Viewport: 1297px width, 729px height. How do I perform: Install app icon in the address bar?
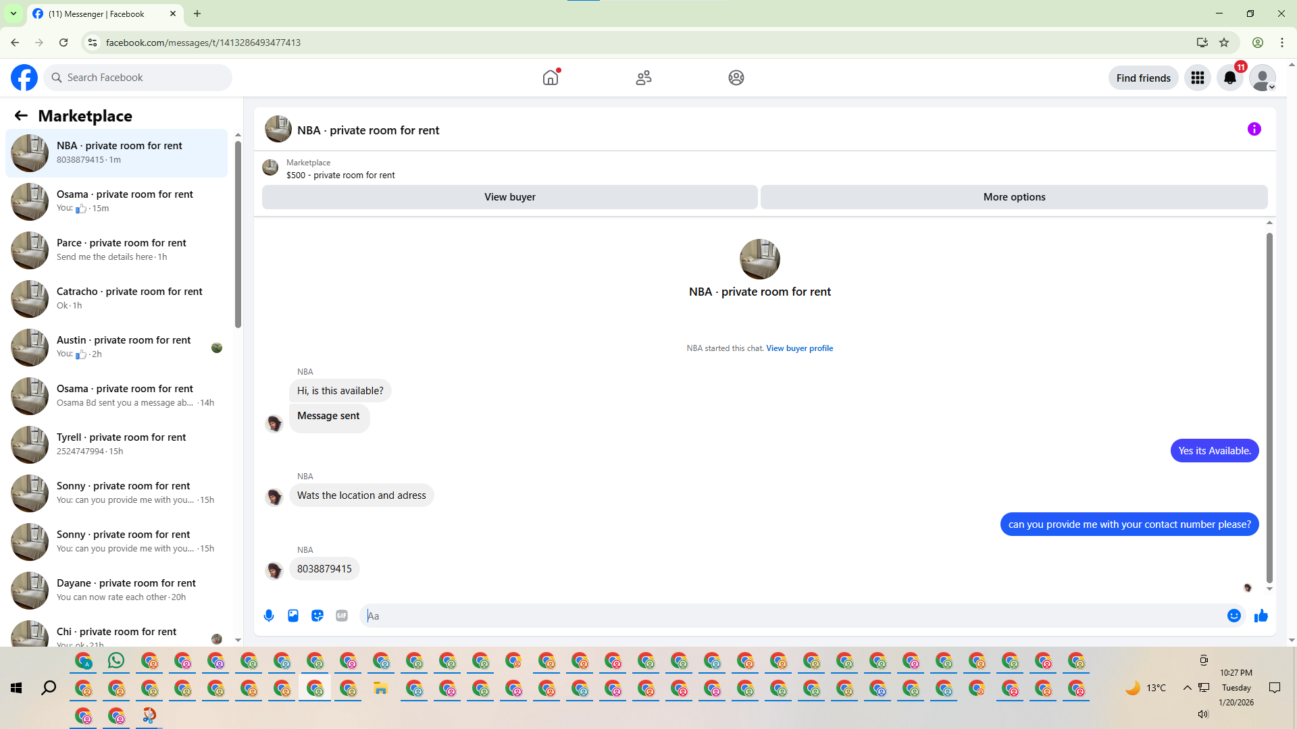[1202, 43]
